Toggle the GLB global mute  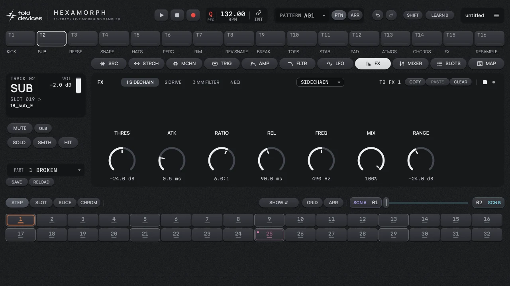(43, 128)
